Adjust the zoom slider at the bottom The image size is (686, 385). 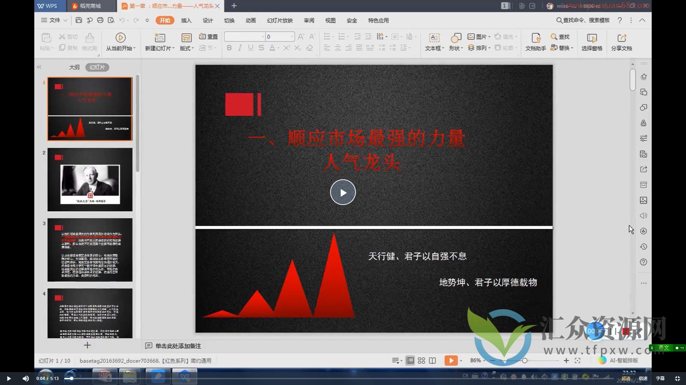click(x=525, y=360)
